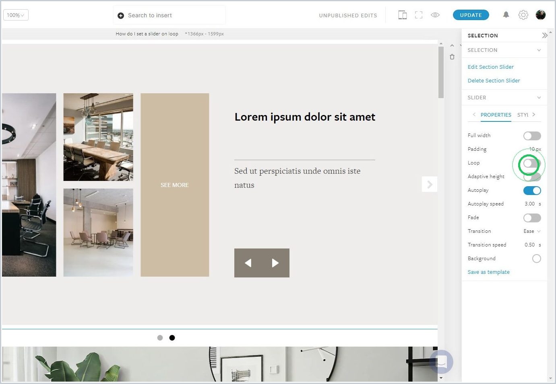556x384 pixels.
Task: Click the Edit Section Slider link
Action: click(x=490, y=67)
